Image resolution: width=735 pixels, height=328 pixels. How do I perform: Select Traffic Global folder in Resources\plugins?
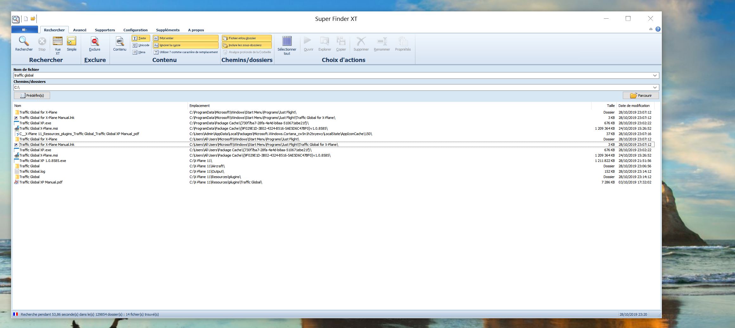tap(334, 177)
